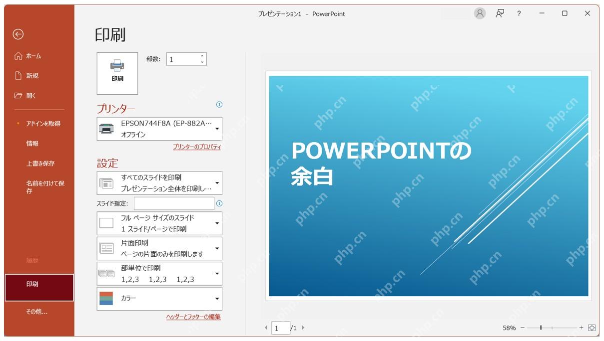Open the カラー color mode dropdown
The width and height of the screenshot is (604, 341).
159,299
